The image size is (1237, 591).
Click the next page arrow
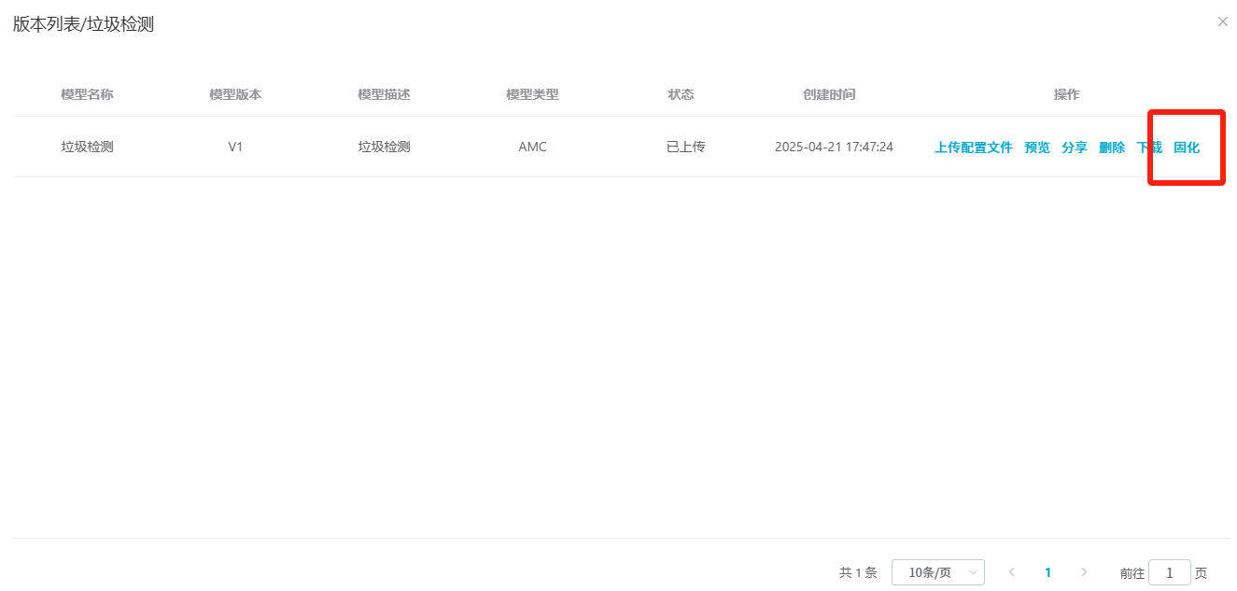[x=1083, y=572]
